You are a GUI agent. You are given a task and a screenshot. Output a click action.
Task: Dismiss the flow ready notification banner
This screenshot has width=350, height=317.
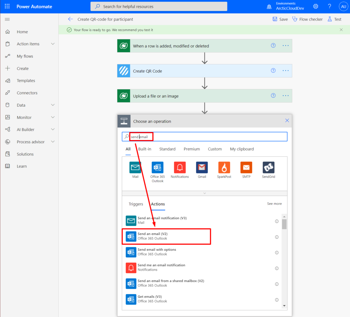tap(341, 30)
